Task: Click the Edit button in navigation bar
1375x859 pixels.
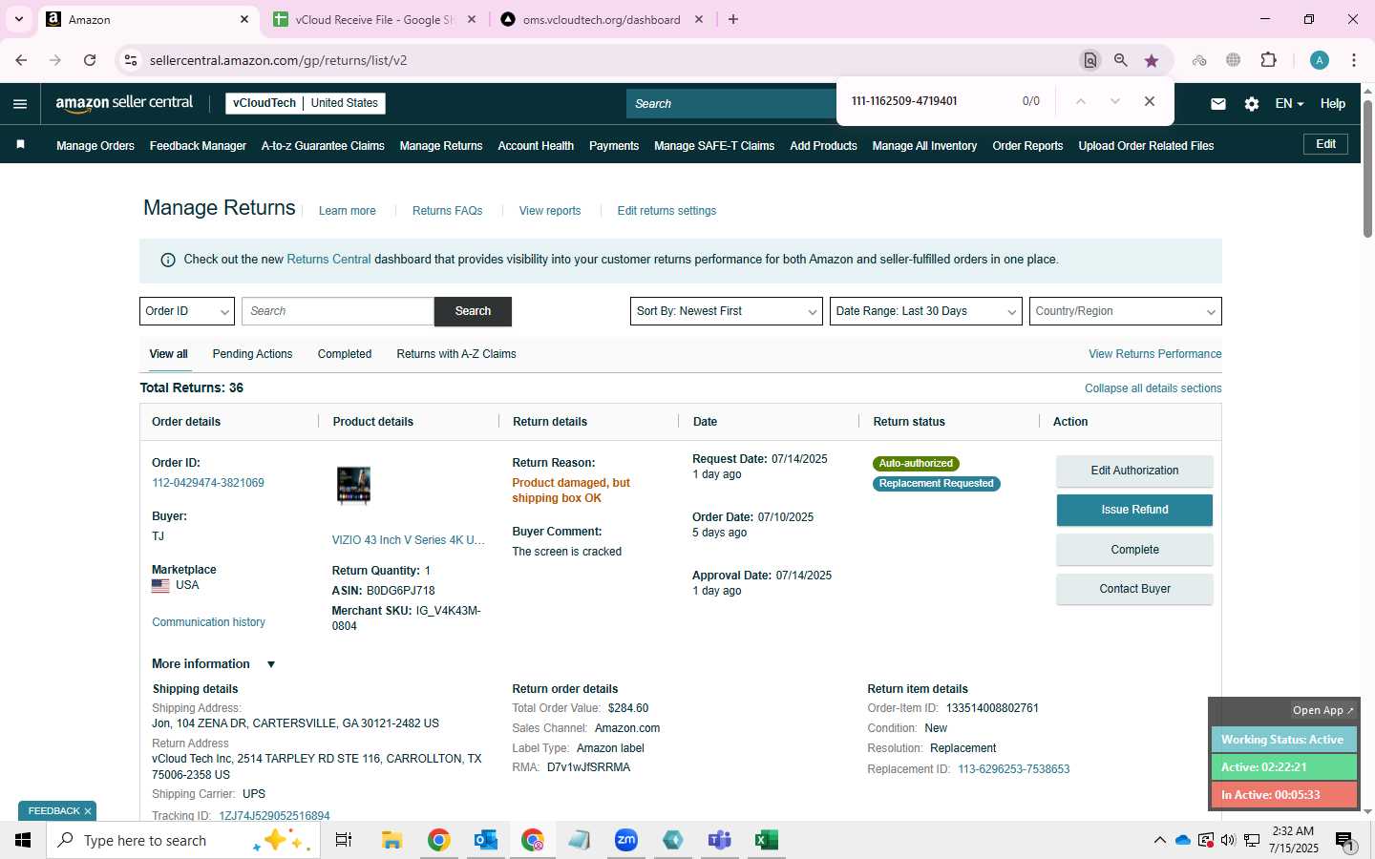Action: click(1326, 144)
